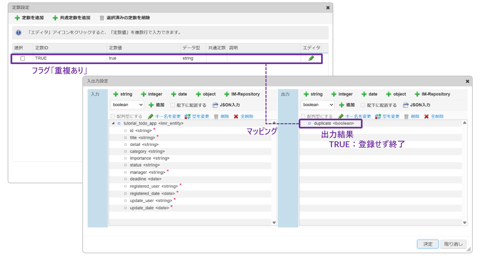Click the 取り消し button
480x256 pixels.
[x=453, y=244]
